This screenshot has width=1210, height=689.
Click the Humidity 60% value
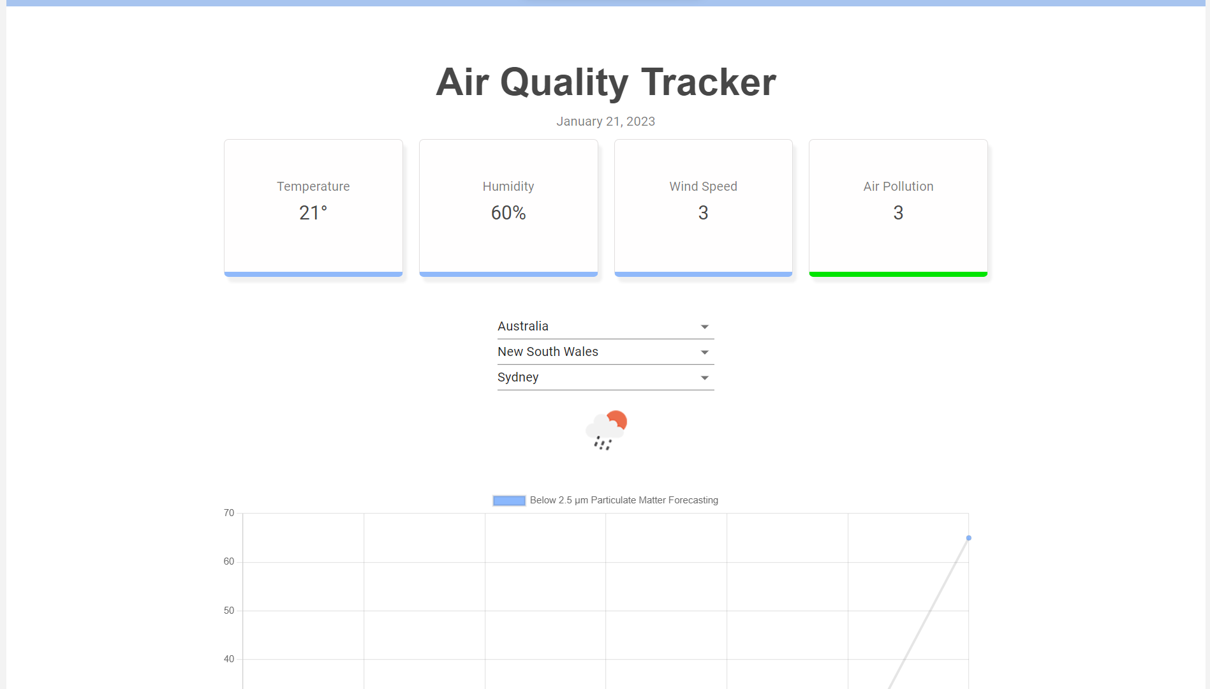point(508,212)
